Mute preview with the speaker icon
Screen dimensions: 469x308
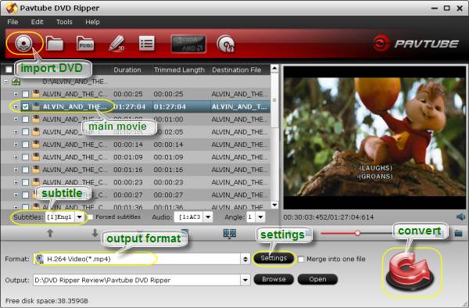(x=460, y=217)
